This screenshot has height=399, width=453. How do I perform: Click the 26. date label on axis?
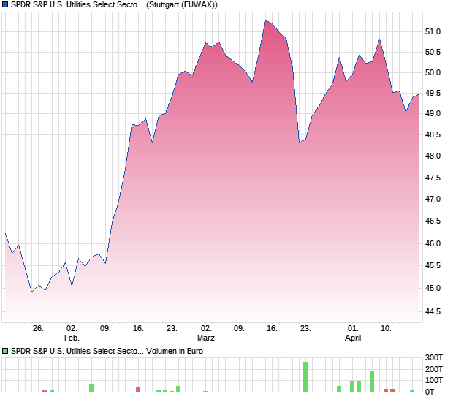pos(38,329)
